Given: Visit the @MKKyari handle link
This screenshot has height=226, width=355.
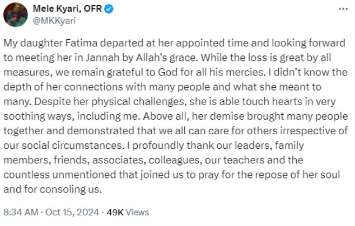Looking at the screenshot, I should (54, 21).
